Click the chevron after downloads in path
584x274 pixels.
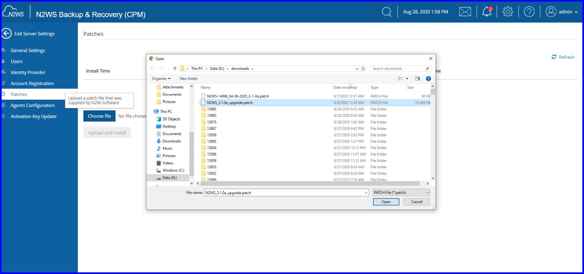pyautogui.click(x=252, y=69)
